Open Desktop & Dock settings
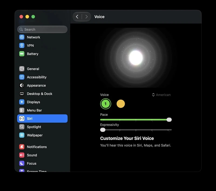 click(x=42, y=94)
